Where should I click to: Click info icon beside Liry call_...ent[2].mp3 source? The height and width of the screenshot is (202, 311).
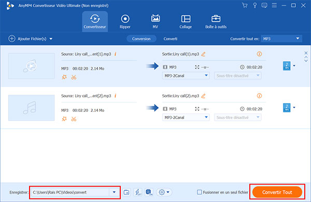coord(115,96)
